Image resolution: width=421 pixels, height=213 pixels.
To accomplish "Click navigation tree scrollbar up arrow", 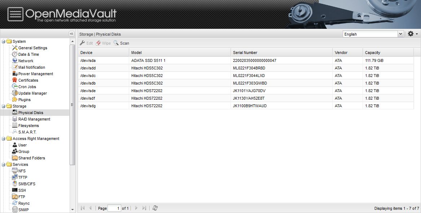I will click(73, 41).
